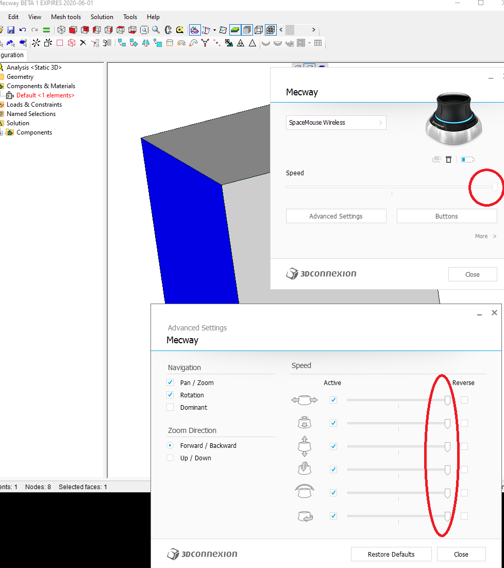Undo the last action with the blue arrow

pos(23,30)
